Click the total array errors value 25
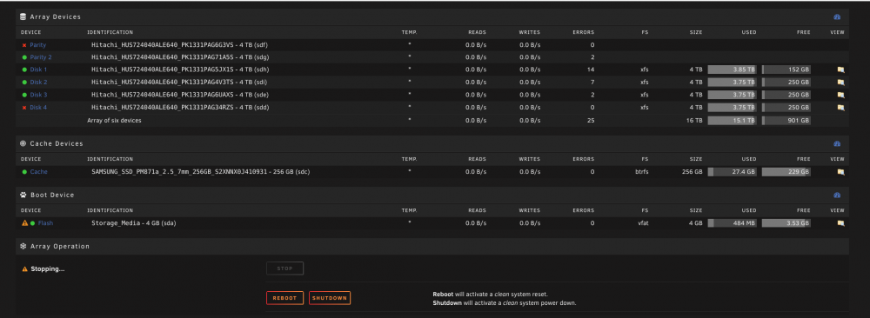Image resolution: width=870 pixels, height=318 pixels. pyautogui.click(x=591, y=120)
